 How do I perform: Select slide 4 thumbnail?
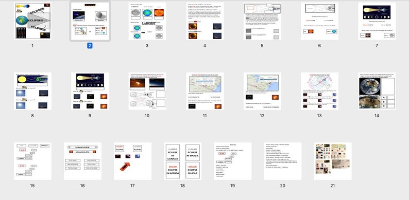click(x=205, y=21)
